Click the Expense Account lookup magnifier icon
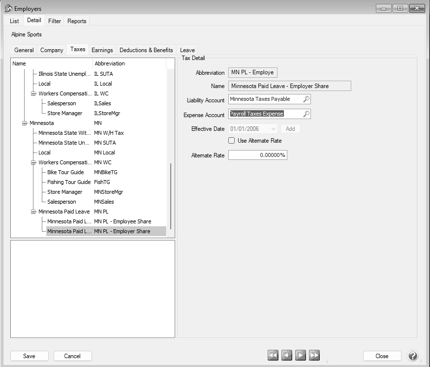This screenshot has width=430, height=367. tap(306, 114)
